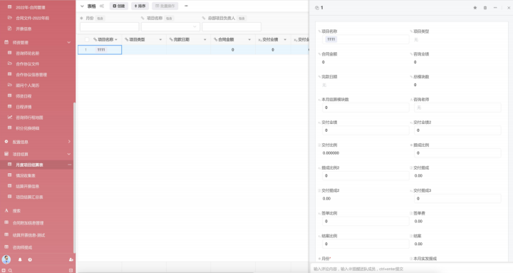
Task: Open 积分兑换明细 in the sidebar
Action: click(x=27, y=128)
